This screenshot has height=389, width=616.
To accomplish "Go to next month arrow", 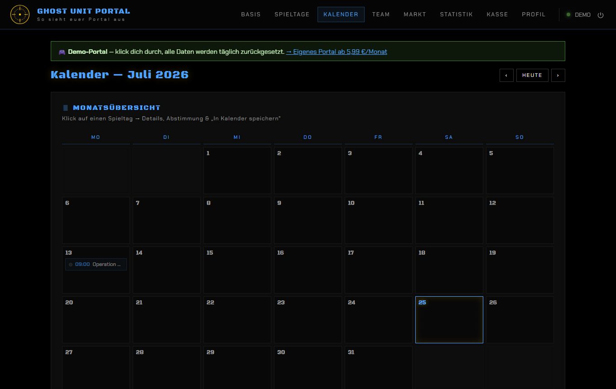I will pos(558,75).
